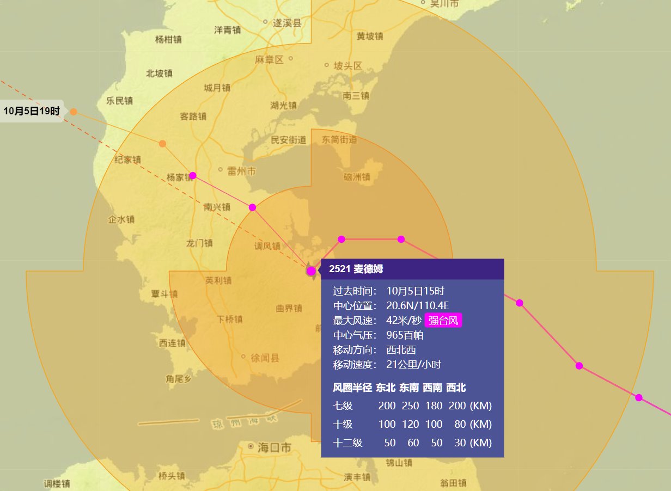
Task: Select 海口市 city marker on map
Action: click(251, 446)
